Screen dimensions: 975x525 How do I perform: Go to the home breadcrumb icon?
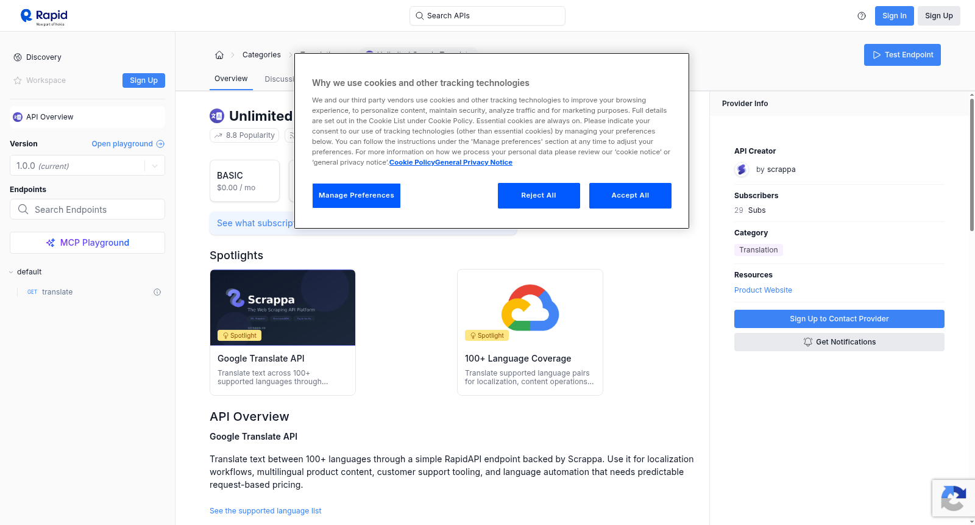pos(219,55)
